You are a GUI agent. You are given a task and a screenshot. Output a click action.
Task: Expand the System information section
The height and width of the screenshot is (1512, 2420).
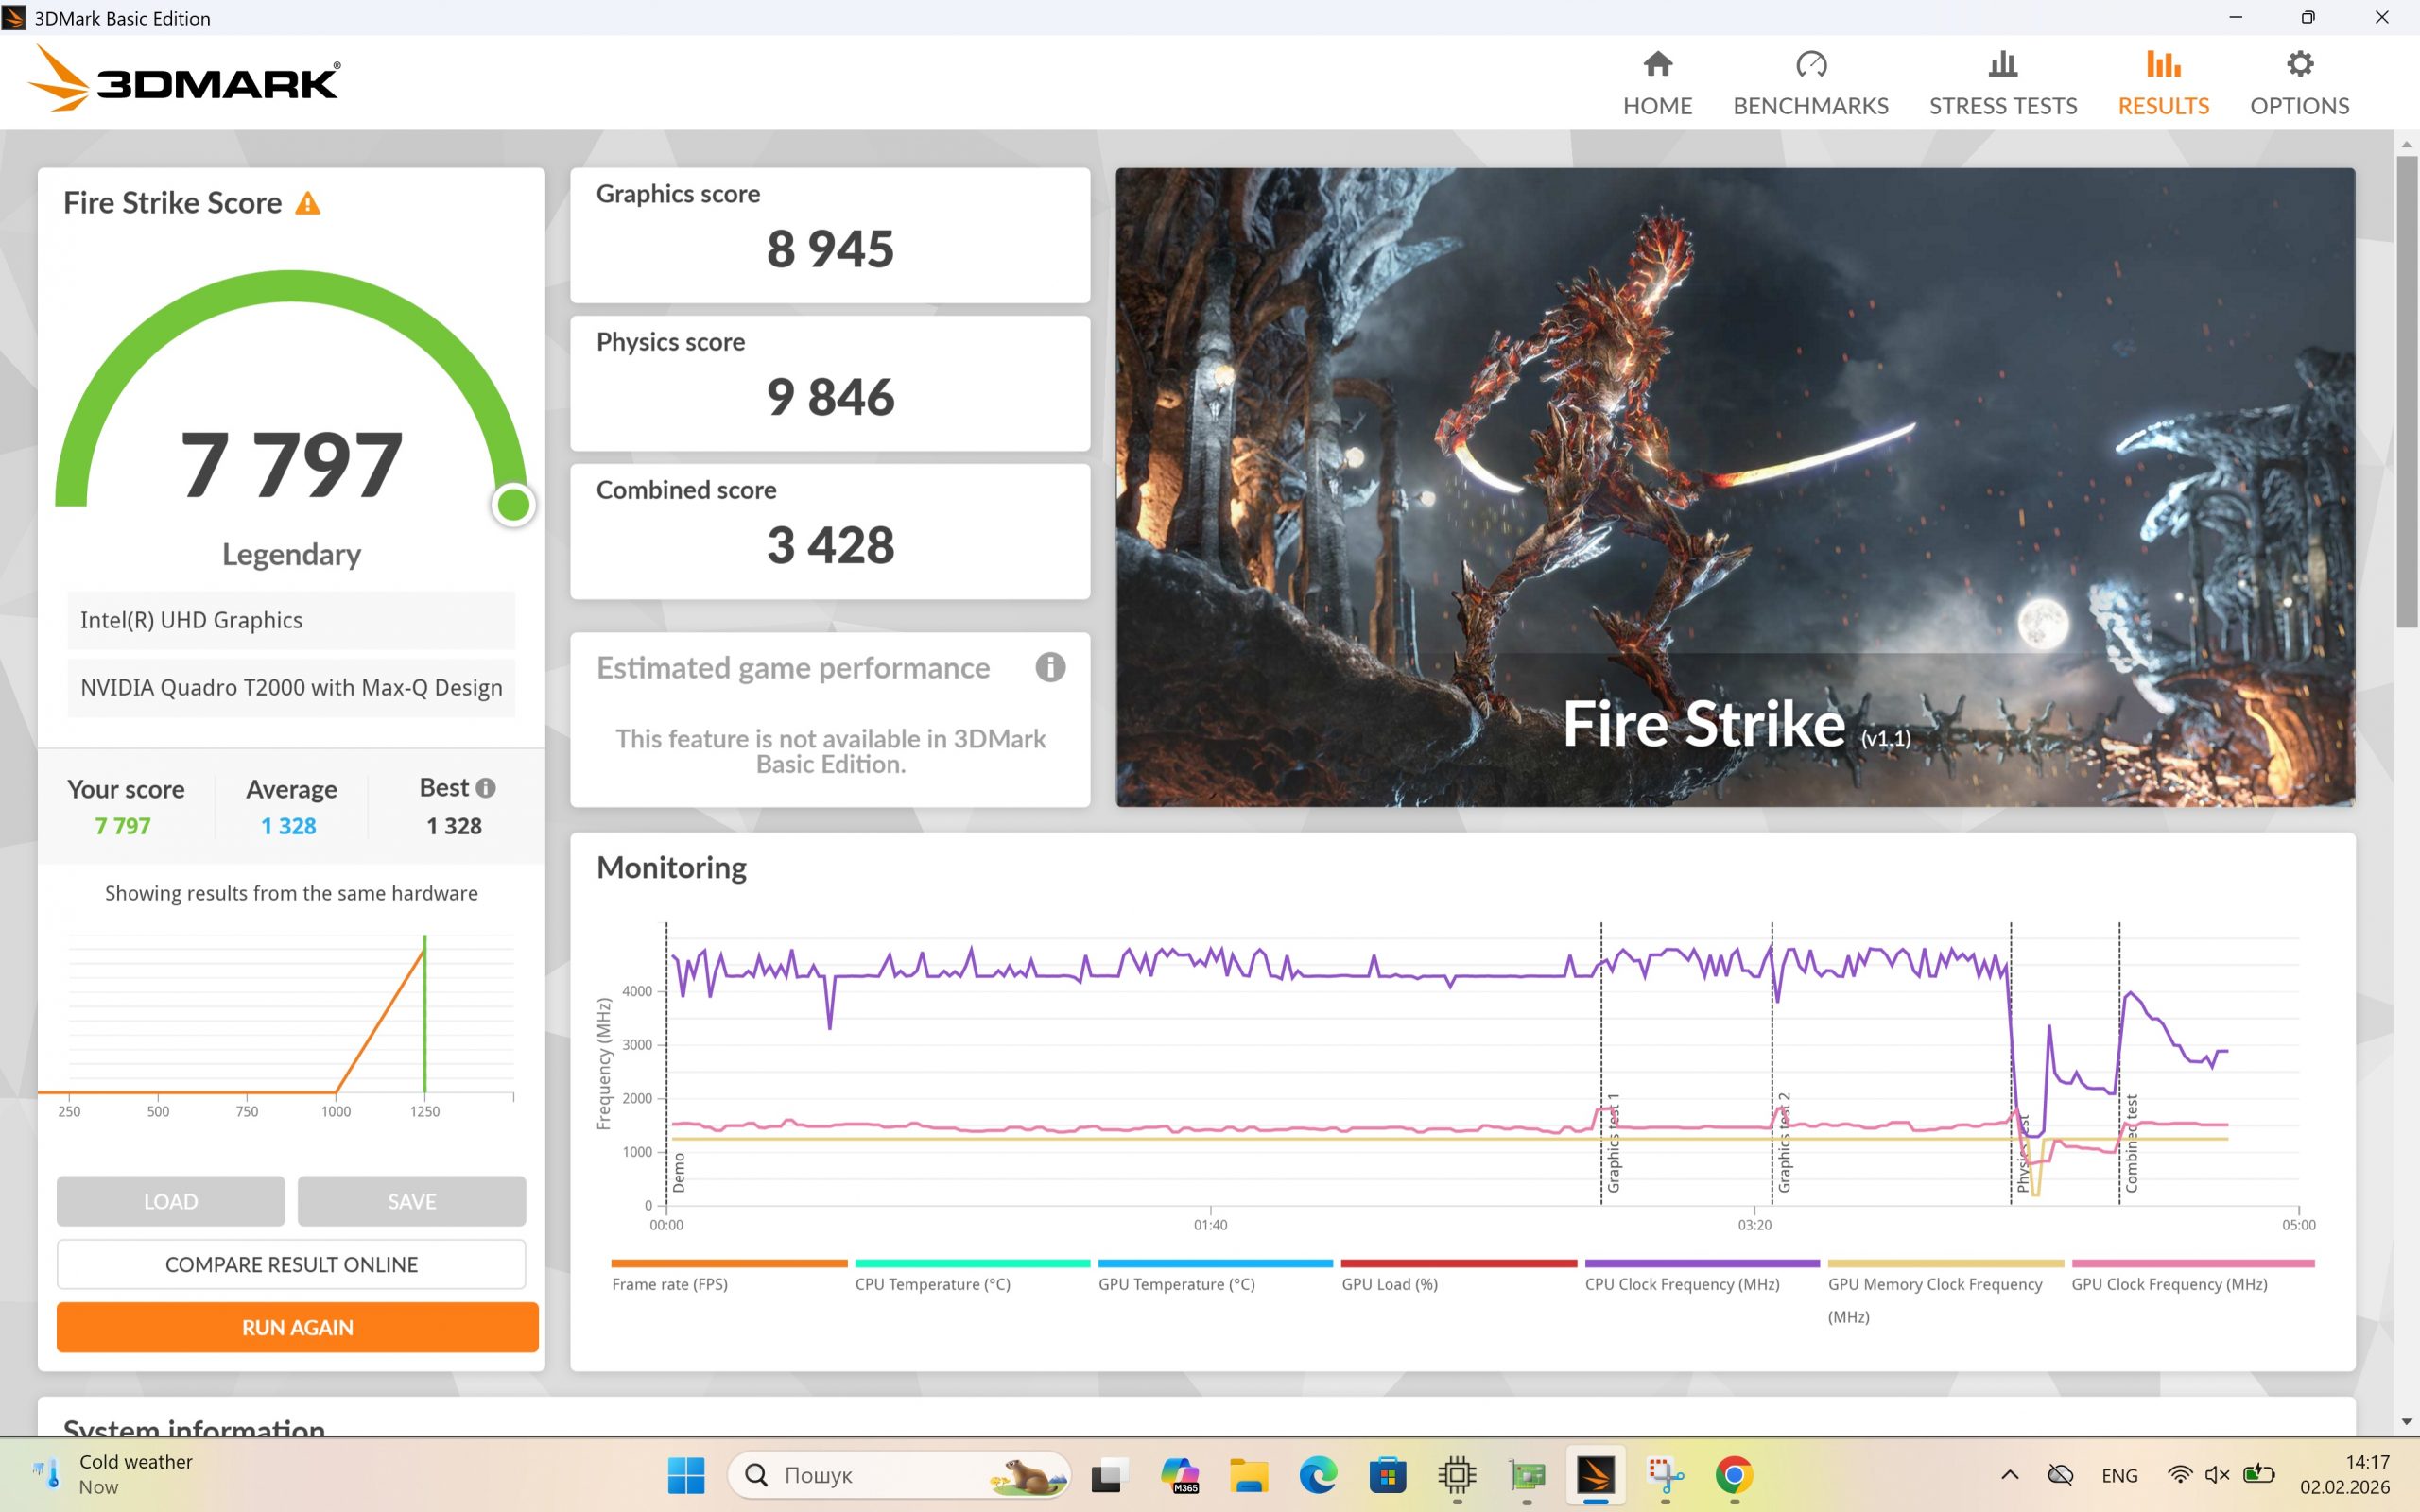[194, 1426]
